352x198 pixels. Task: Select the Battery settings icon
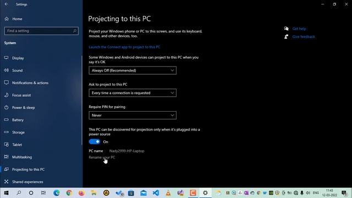click(6, 120)
